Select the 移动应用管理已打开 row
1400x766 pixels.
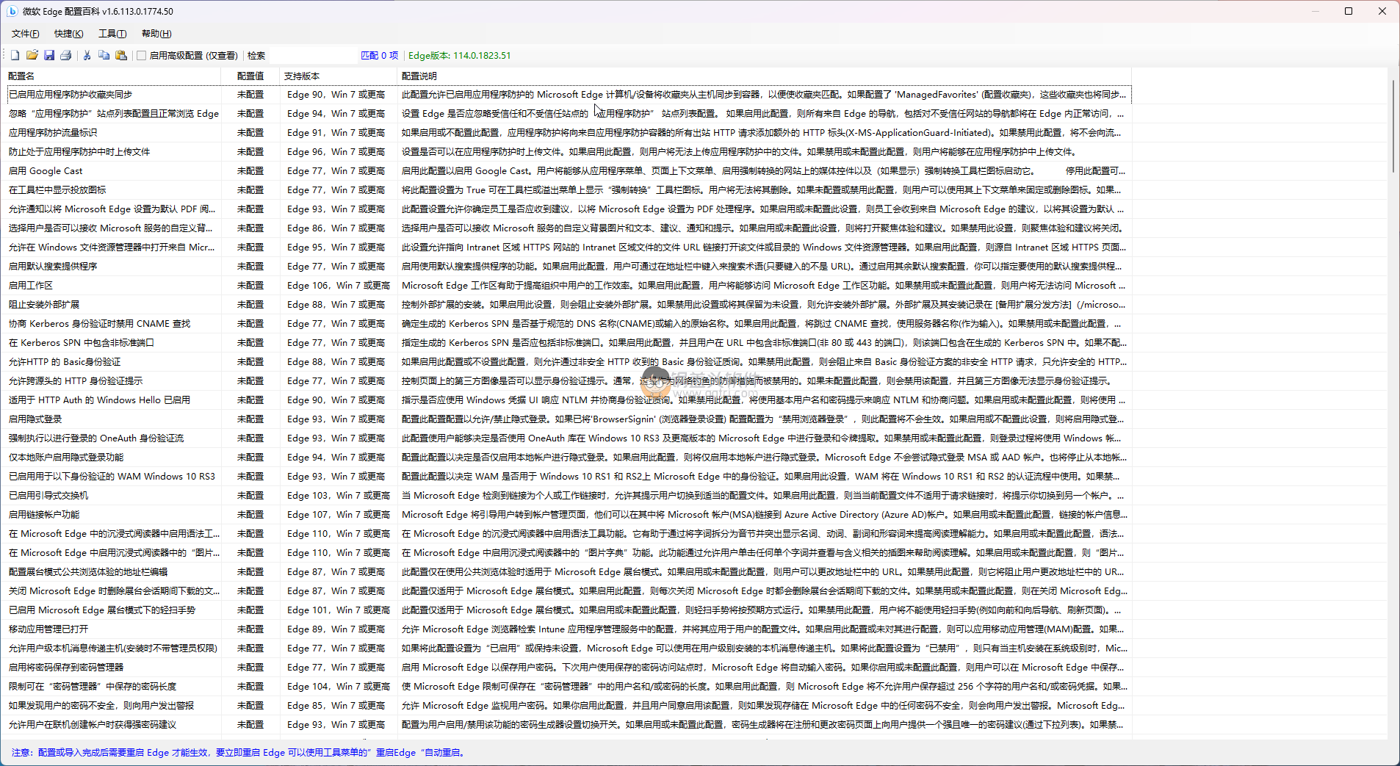coord(569,629)
